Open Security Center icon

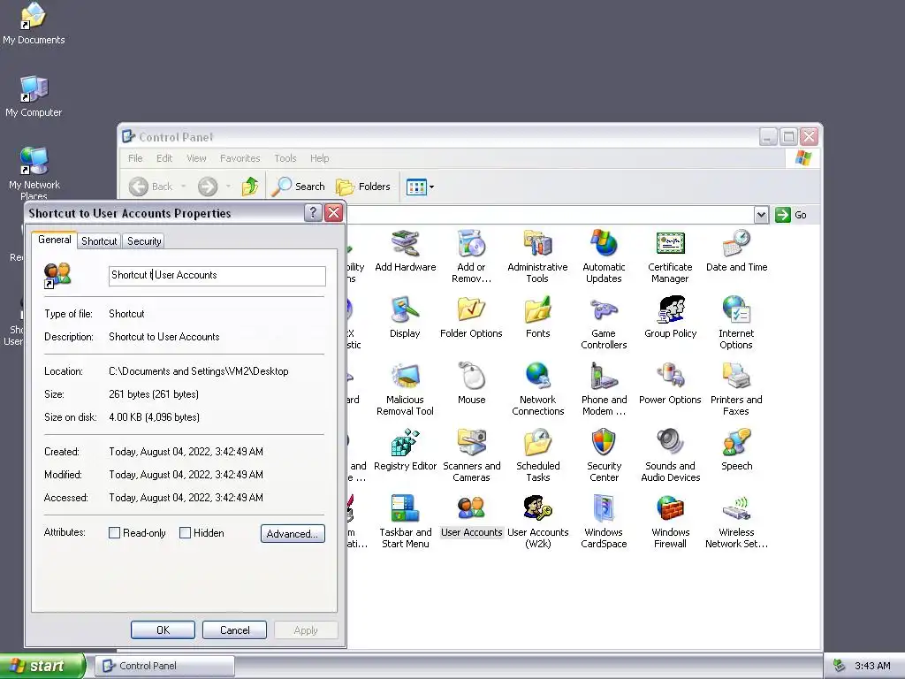coord(604,455)
